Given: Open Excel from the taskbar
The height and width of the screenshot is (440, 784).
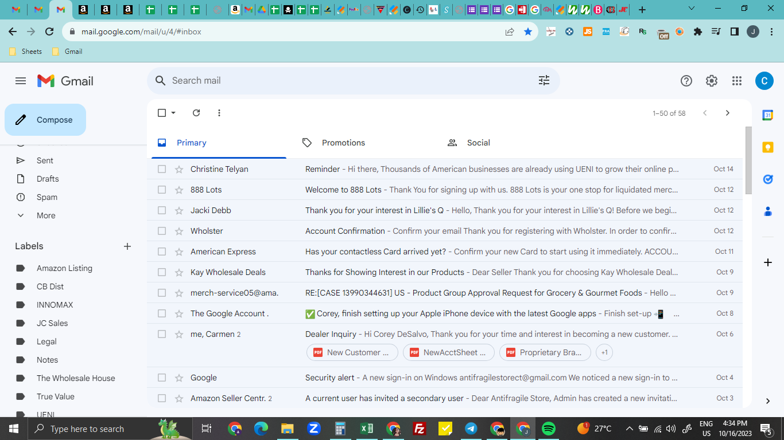Looking at the screenshot, I should point(367,429).
